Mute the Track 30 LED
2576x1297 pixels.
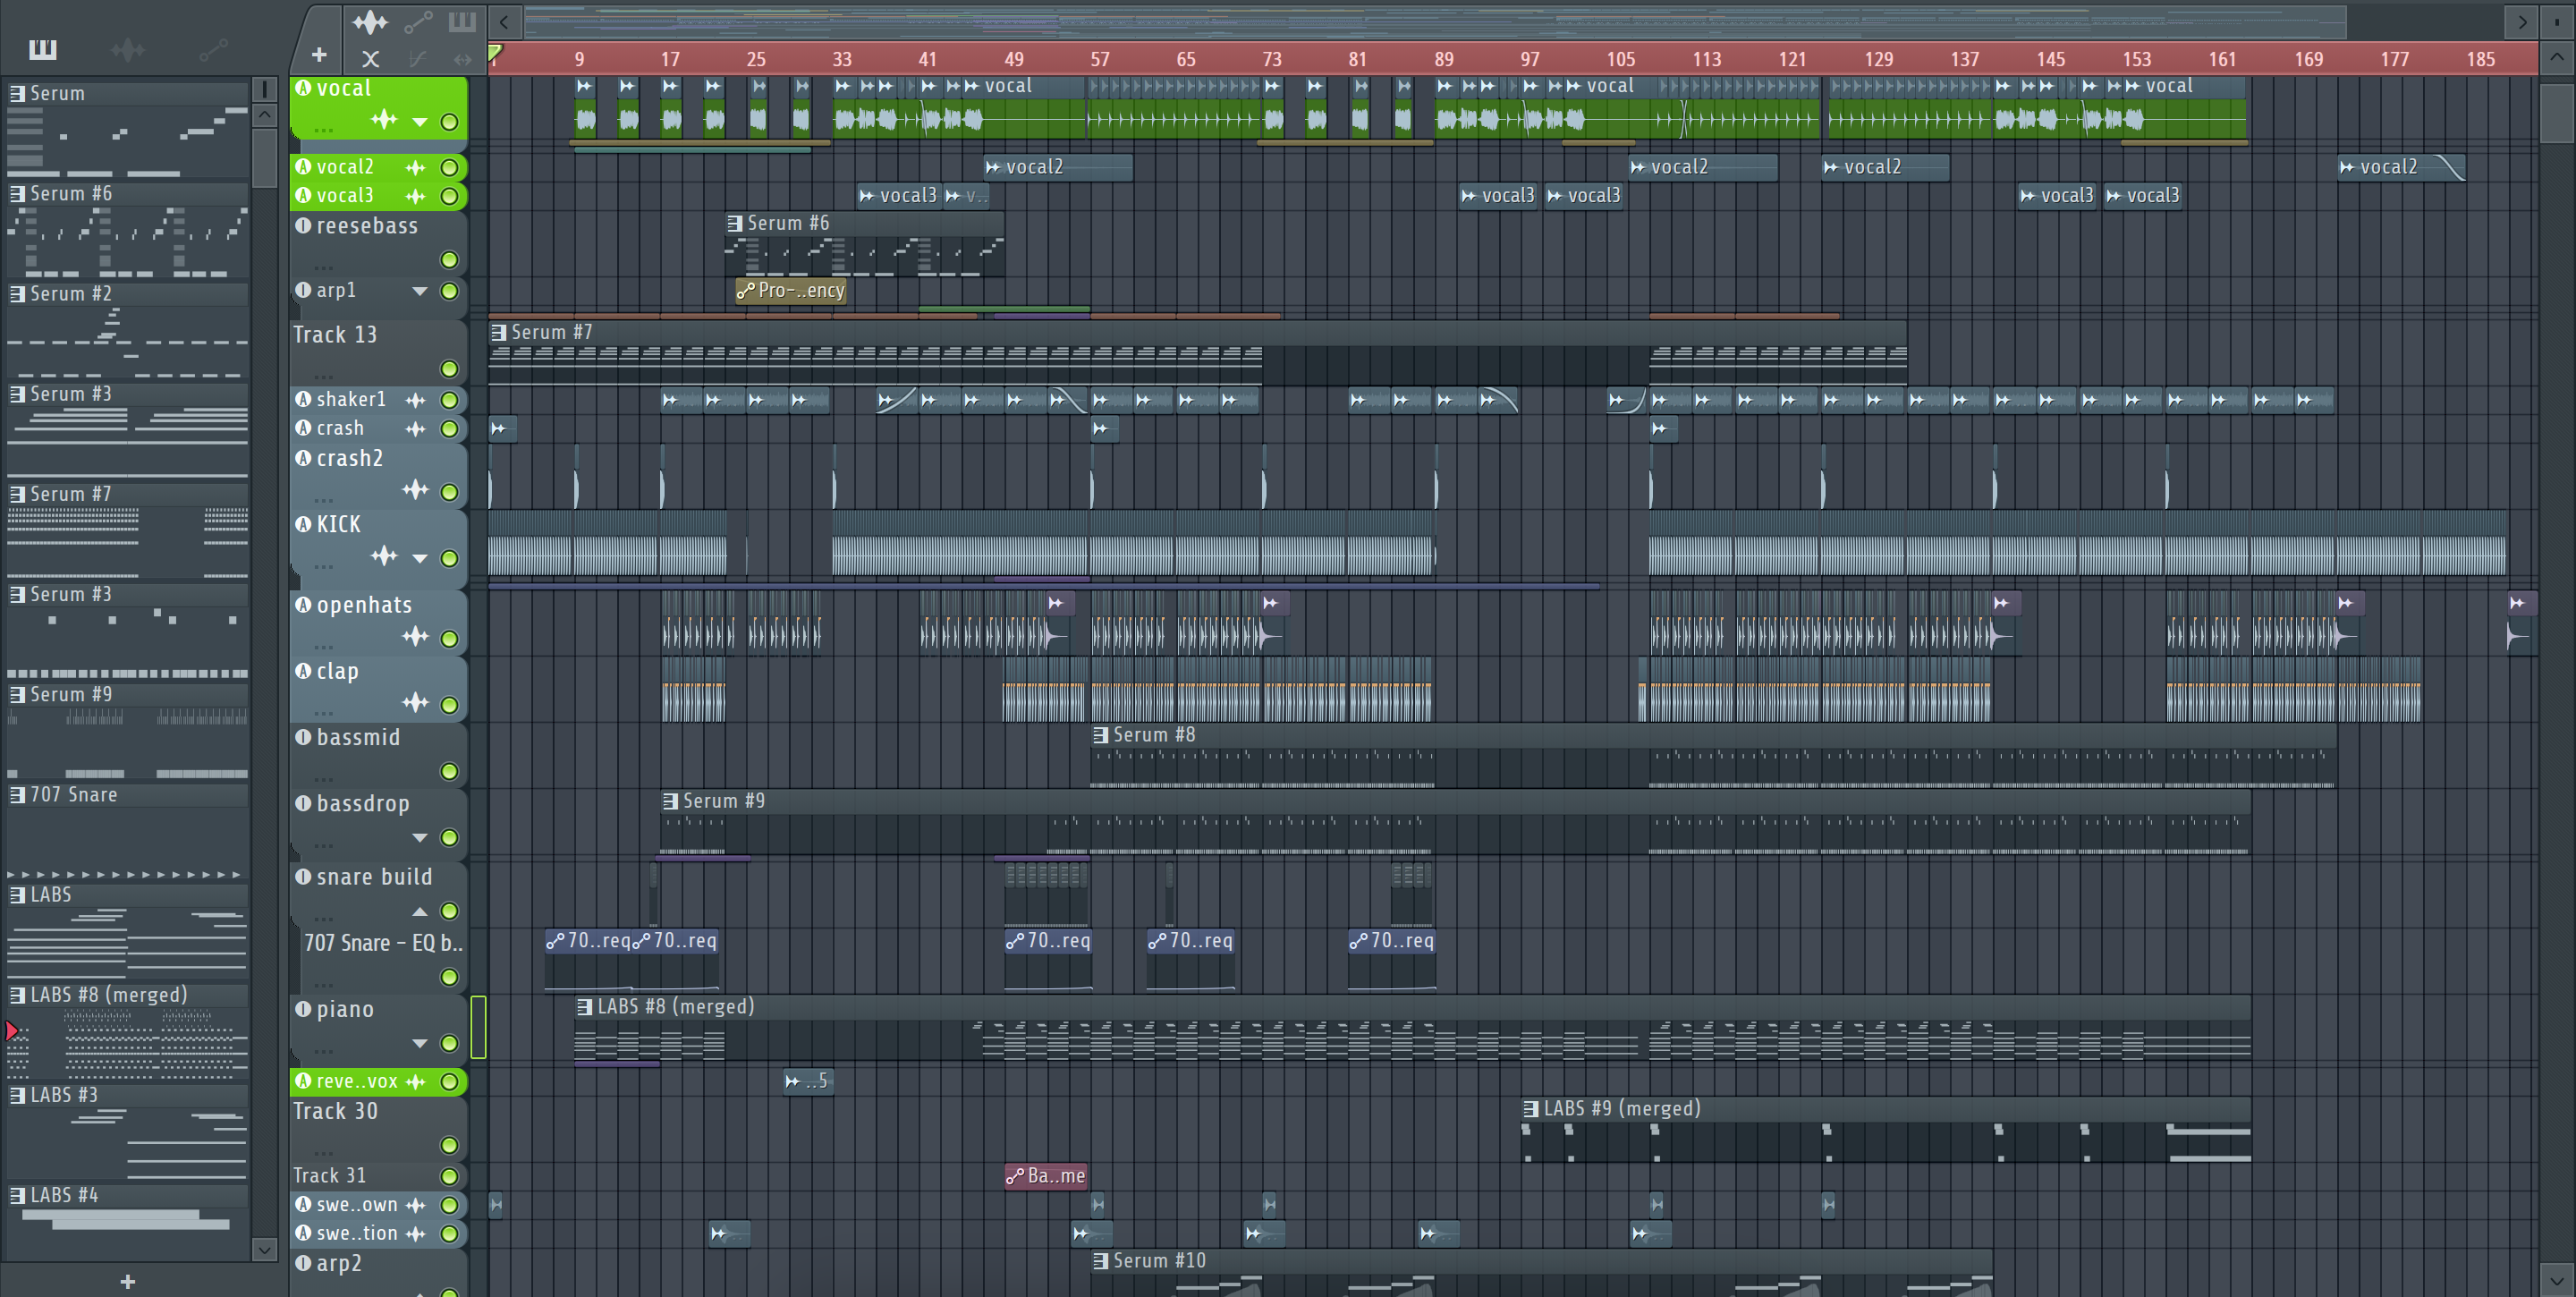tap(449, 1145)
